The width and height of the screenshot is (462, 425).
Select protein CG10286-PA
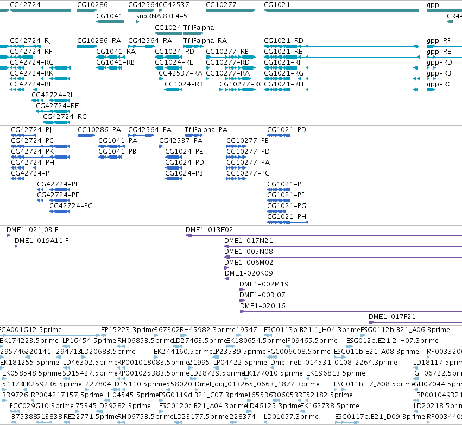click(x=99, y=130)
